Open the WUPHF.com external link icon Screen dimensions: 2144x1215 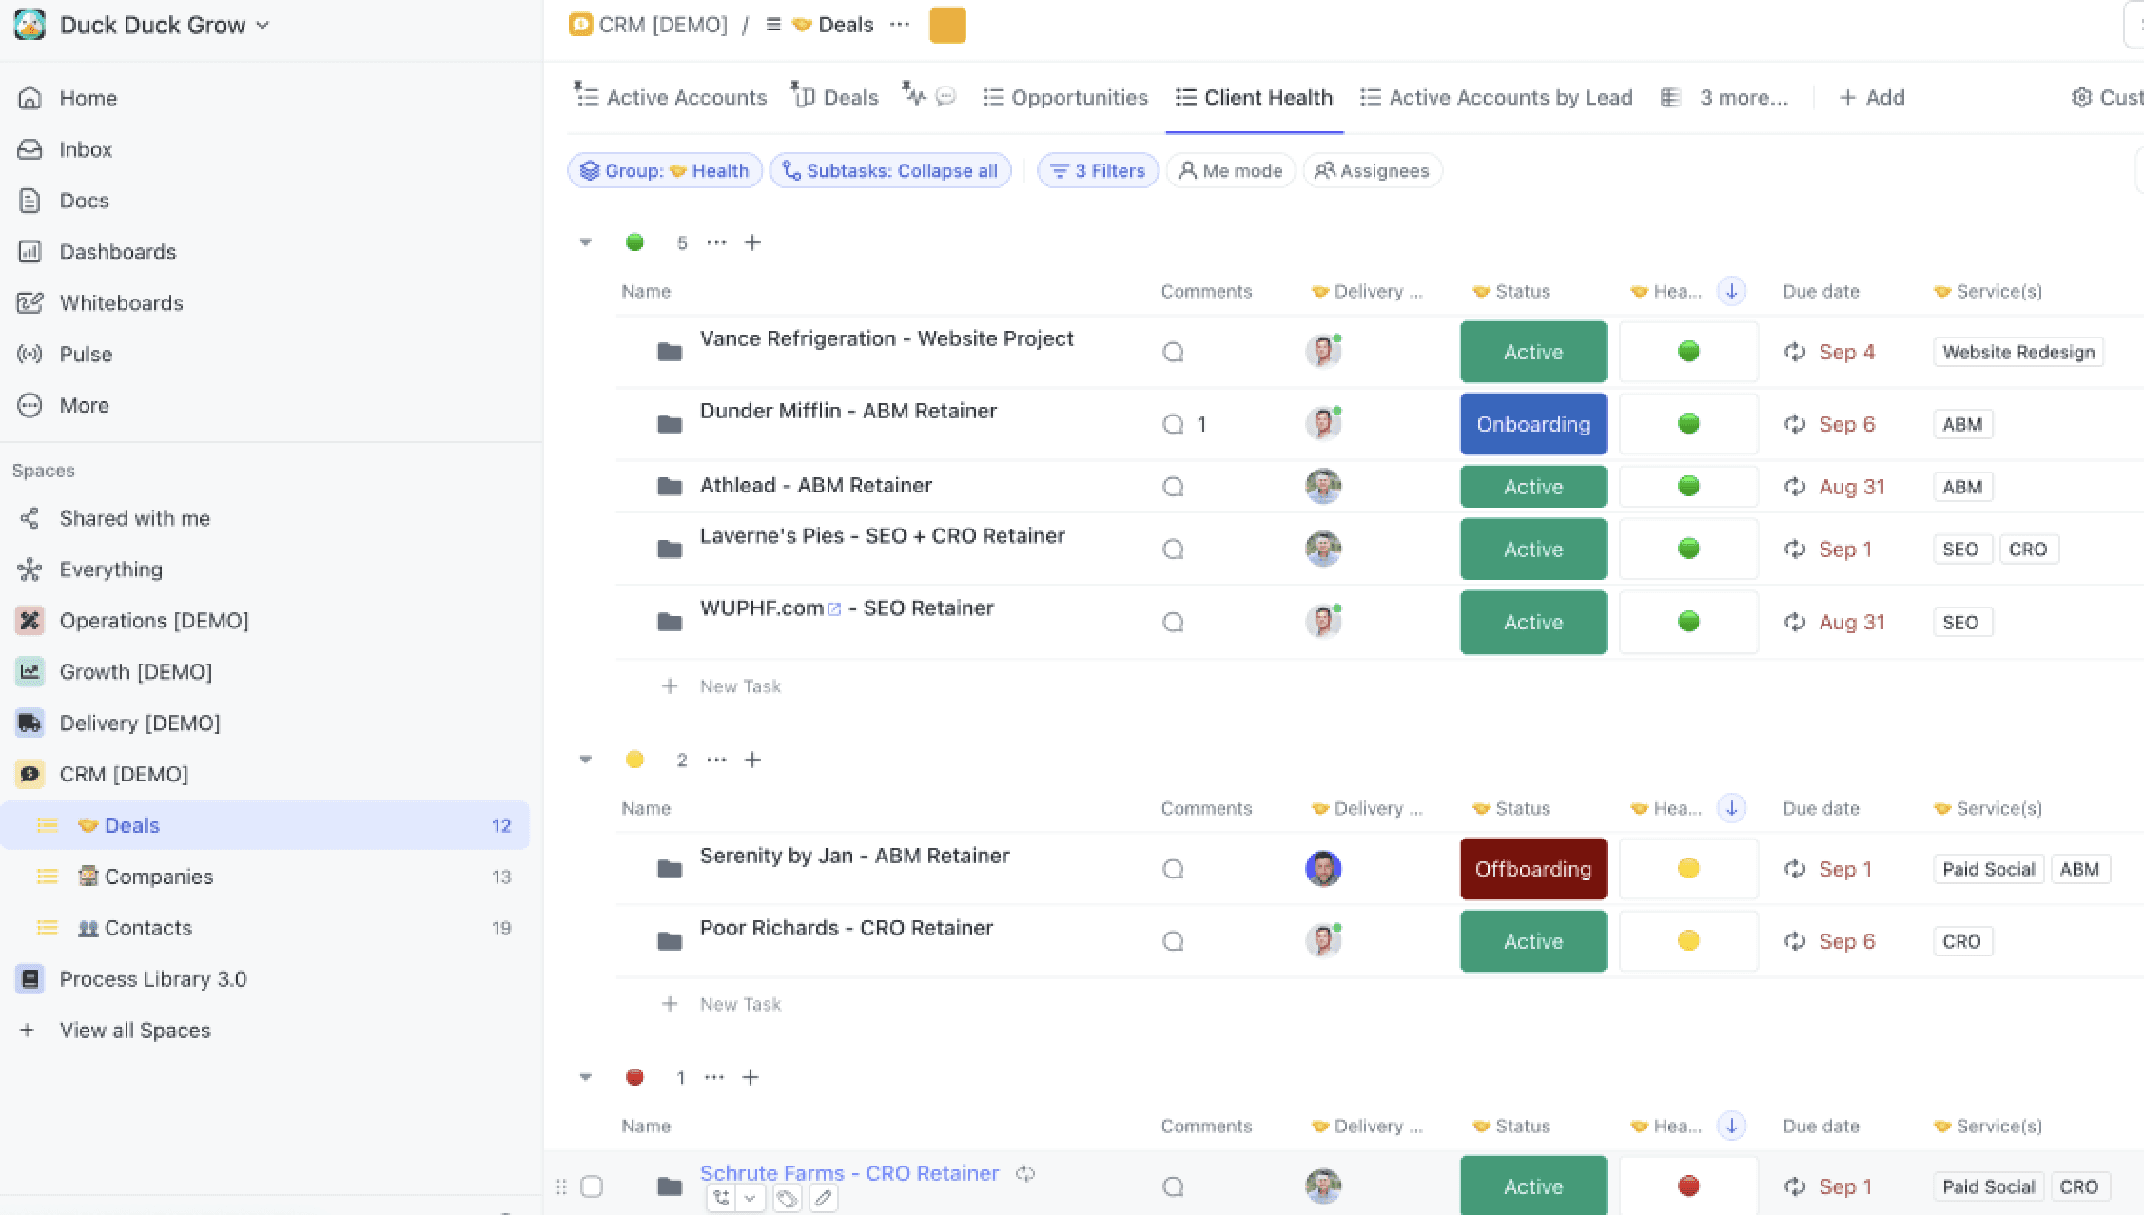834,609
